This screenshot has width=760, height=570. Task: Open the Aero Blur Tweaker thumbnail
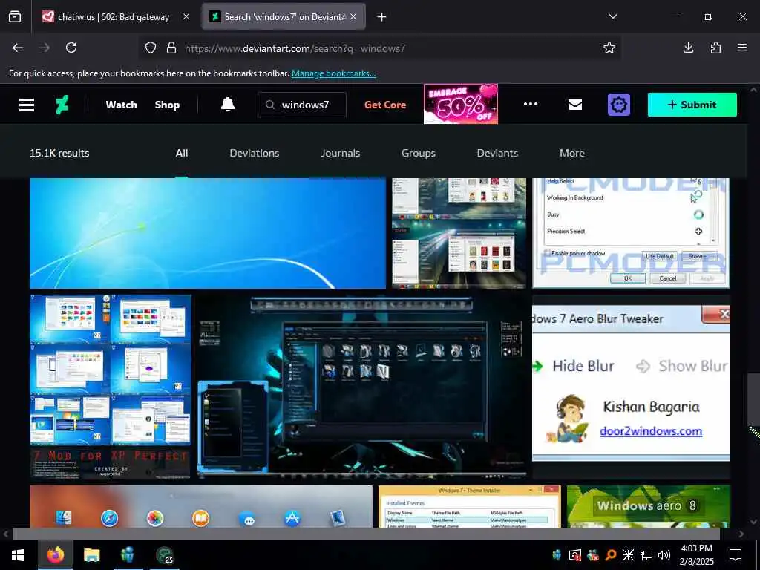[x=631, y=387]
